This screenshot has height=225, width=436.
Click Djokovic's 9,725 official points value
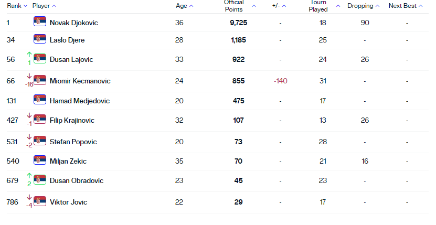click(x=238, y=23)
